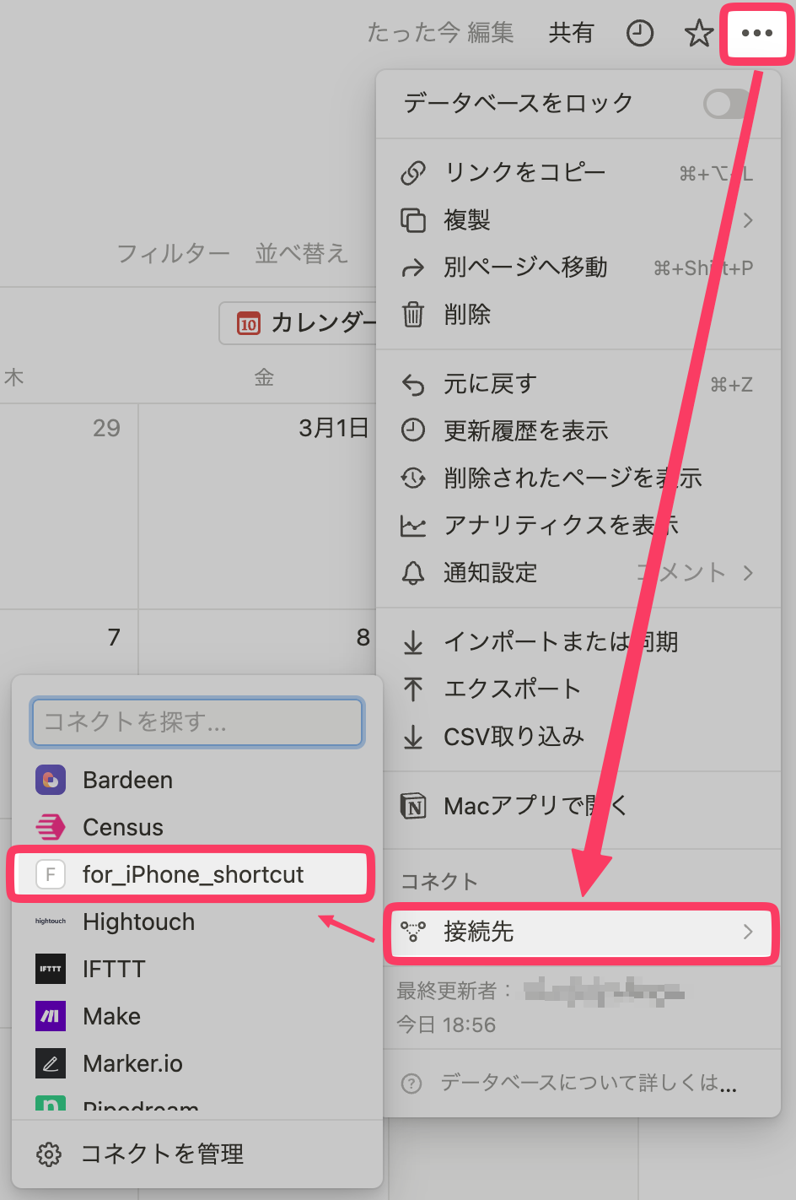The image size is (796, 1200).
Task: Select Make connection
Action: (197, 1016)
